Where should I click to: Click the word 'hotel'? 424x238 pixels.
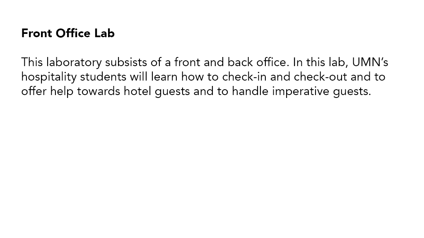[x=137, y=91]
